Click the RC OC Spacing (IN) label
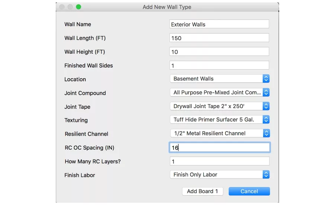The height and width of the screenshot is (205, 335). pos(89,148)
